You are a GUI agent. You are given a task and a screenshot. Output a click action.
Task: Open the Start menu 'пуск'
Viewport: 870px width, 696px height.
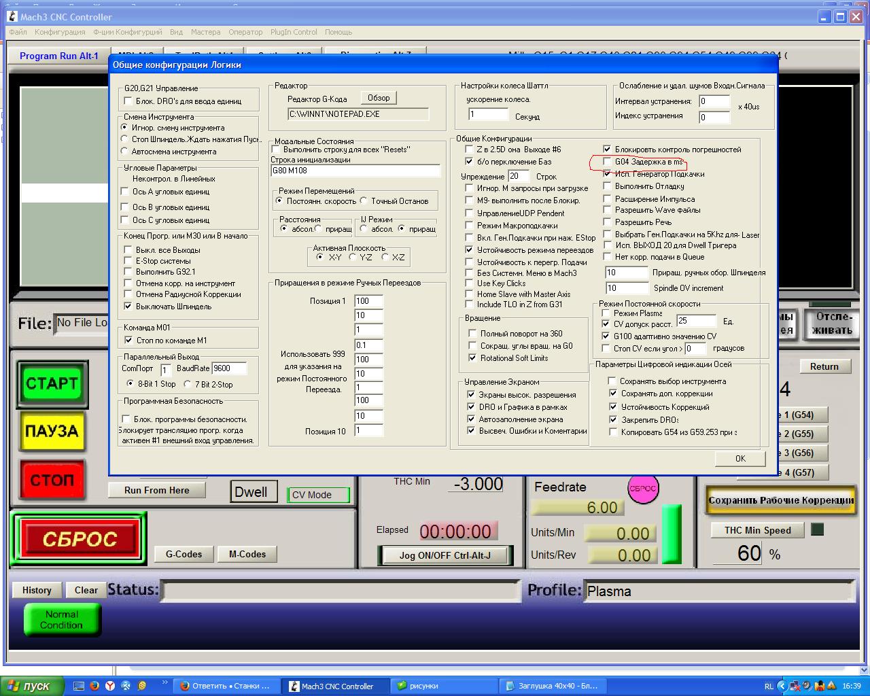(33, 686)
